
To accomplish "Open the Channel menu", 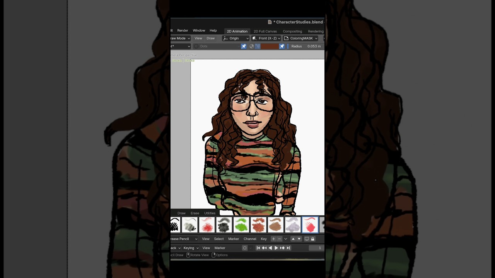I will tap(250, 239).
